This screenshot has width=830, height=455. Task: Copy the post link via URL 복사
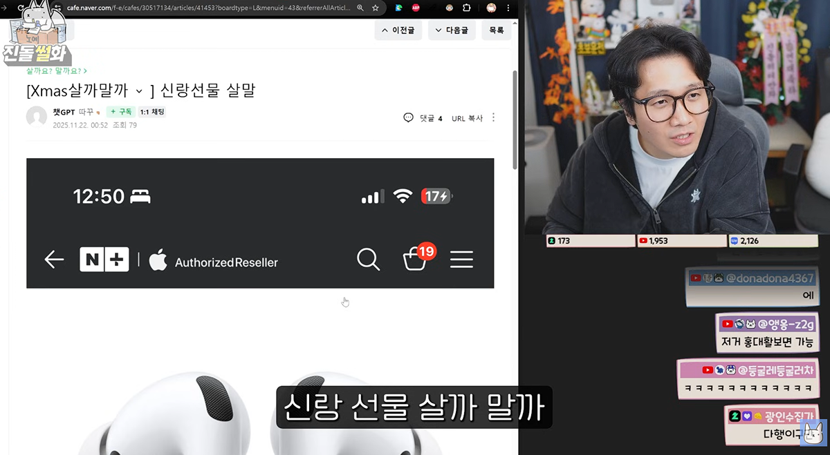coord(467,118)
